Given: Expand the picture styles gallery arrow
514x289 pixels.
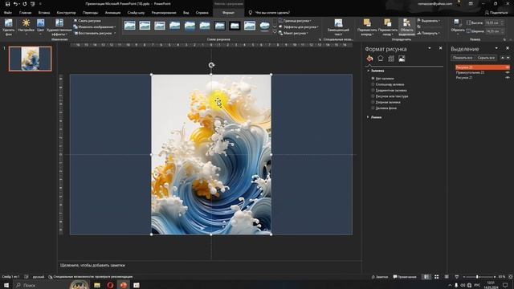Looking at the screenshot, I should [x=275, y=32].
